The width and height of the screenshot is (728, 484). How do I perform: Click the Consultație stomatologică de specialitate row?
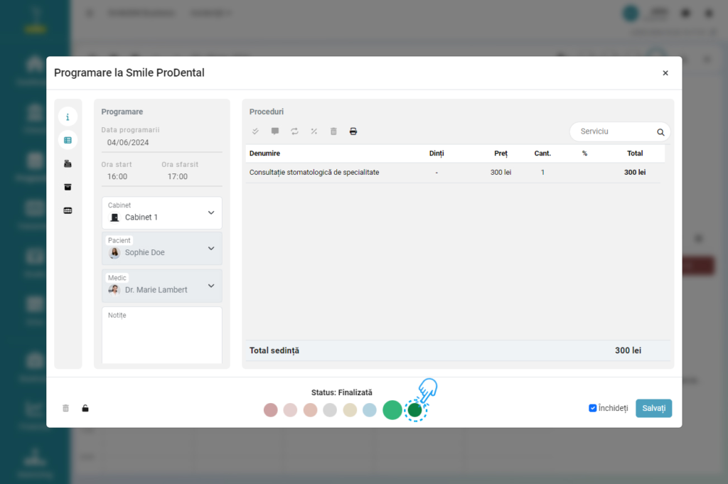(x=314, y=173)
